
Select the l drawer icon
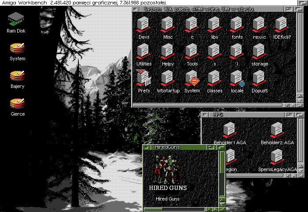tap(237, 55)
